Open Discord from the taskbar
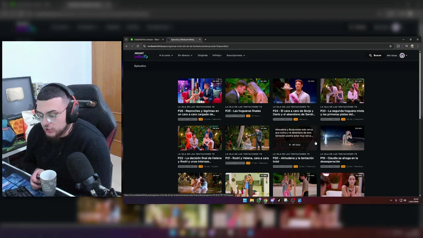The width and height of the screenshot is (423, 238). (x=272, y=200)
